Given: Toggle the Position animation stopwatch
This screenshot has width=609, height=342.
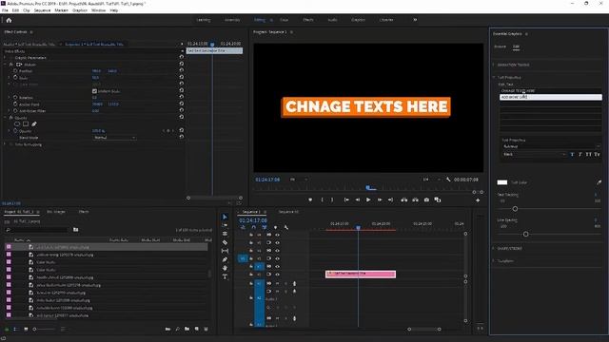Looking at the screenshot, I should [15, 71].
